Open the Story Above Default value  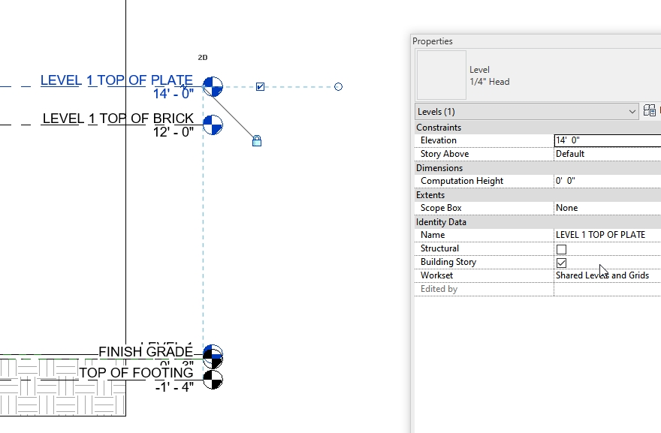tap(607, 154)
